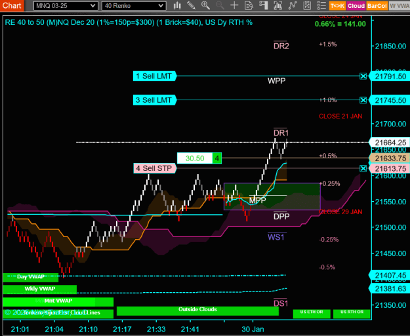This screenshot has height=336, width=410.
Task: Select the zoom in magnifier icon
Action: pos(205,5)
